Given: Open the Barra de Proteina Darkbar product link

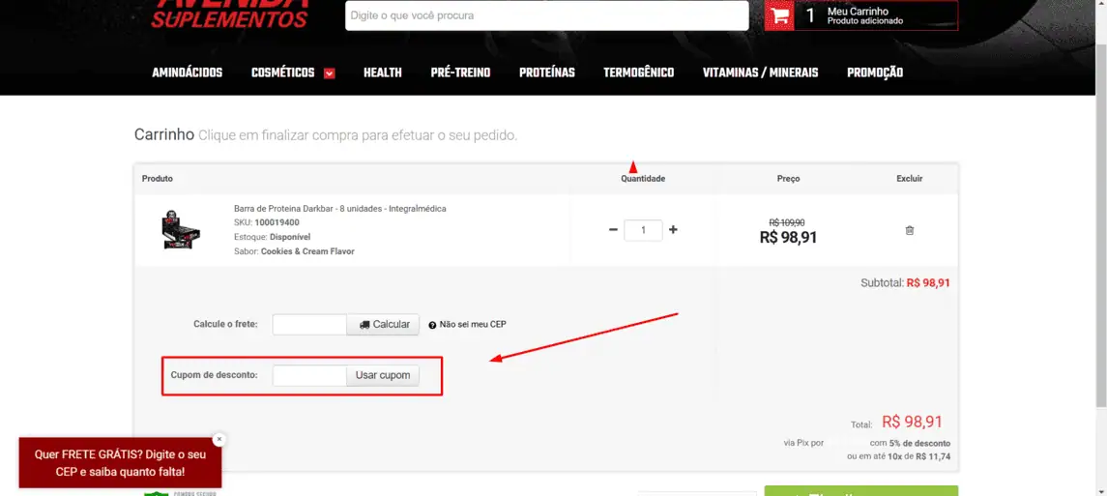Looking at the screenshot, I should tap(339, 209).
